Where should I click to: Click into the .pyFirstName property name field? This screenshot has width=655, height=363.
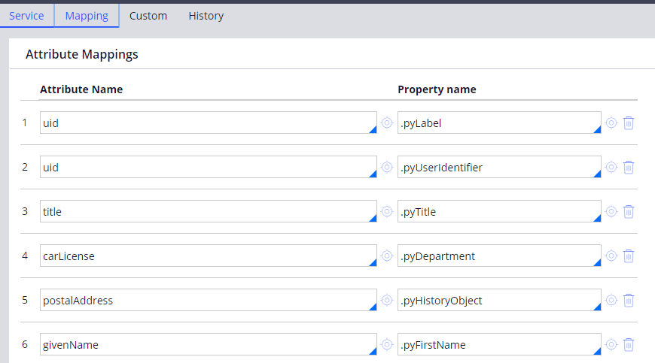(499, 344)
